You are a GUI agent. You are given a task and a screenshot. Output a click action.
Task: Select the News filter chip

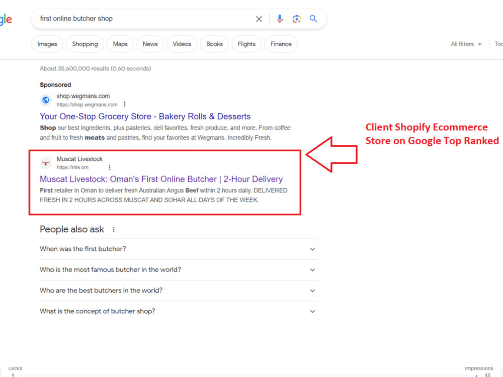tap(150, 44)
